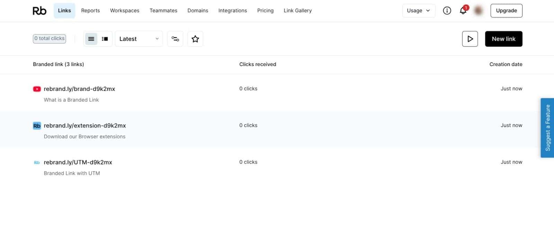Screen dimensions: 554x237
Task: Open the Pricing page
Action: [265, 11]
